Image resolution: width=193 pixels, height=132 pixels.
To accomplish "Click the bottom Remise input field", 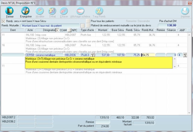I will 103,122.
